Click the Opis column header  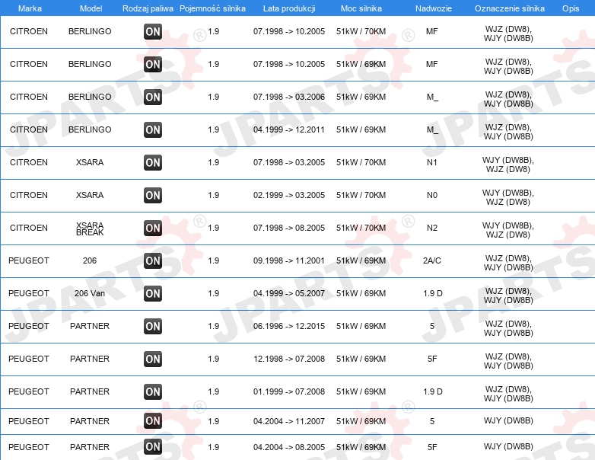pyautogui.click(x=571, y=8)
